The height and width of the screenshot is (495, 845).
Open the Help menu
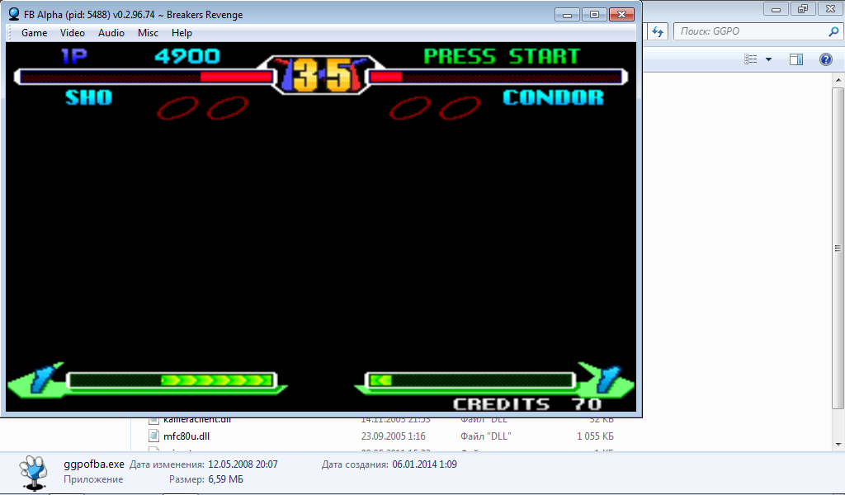tap(182, 33)
